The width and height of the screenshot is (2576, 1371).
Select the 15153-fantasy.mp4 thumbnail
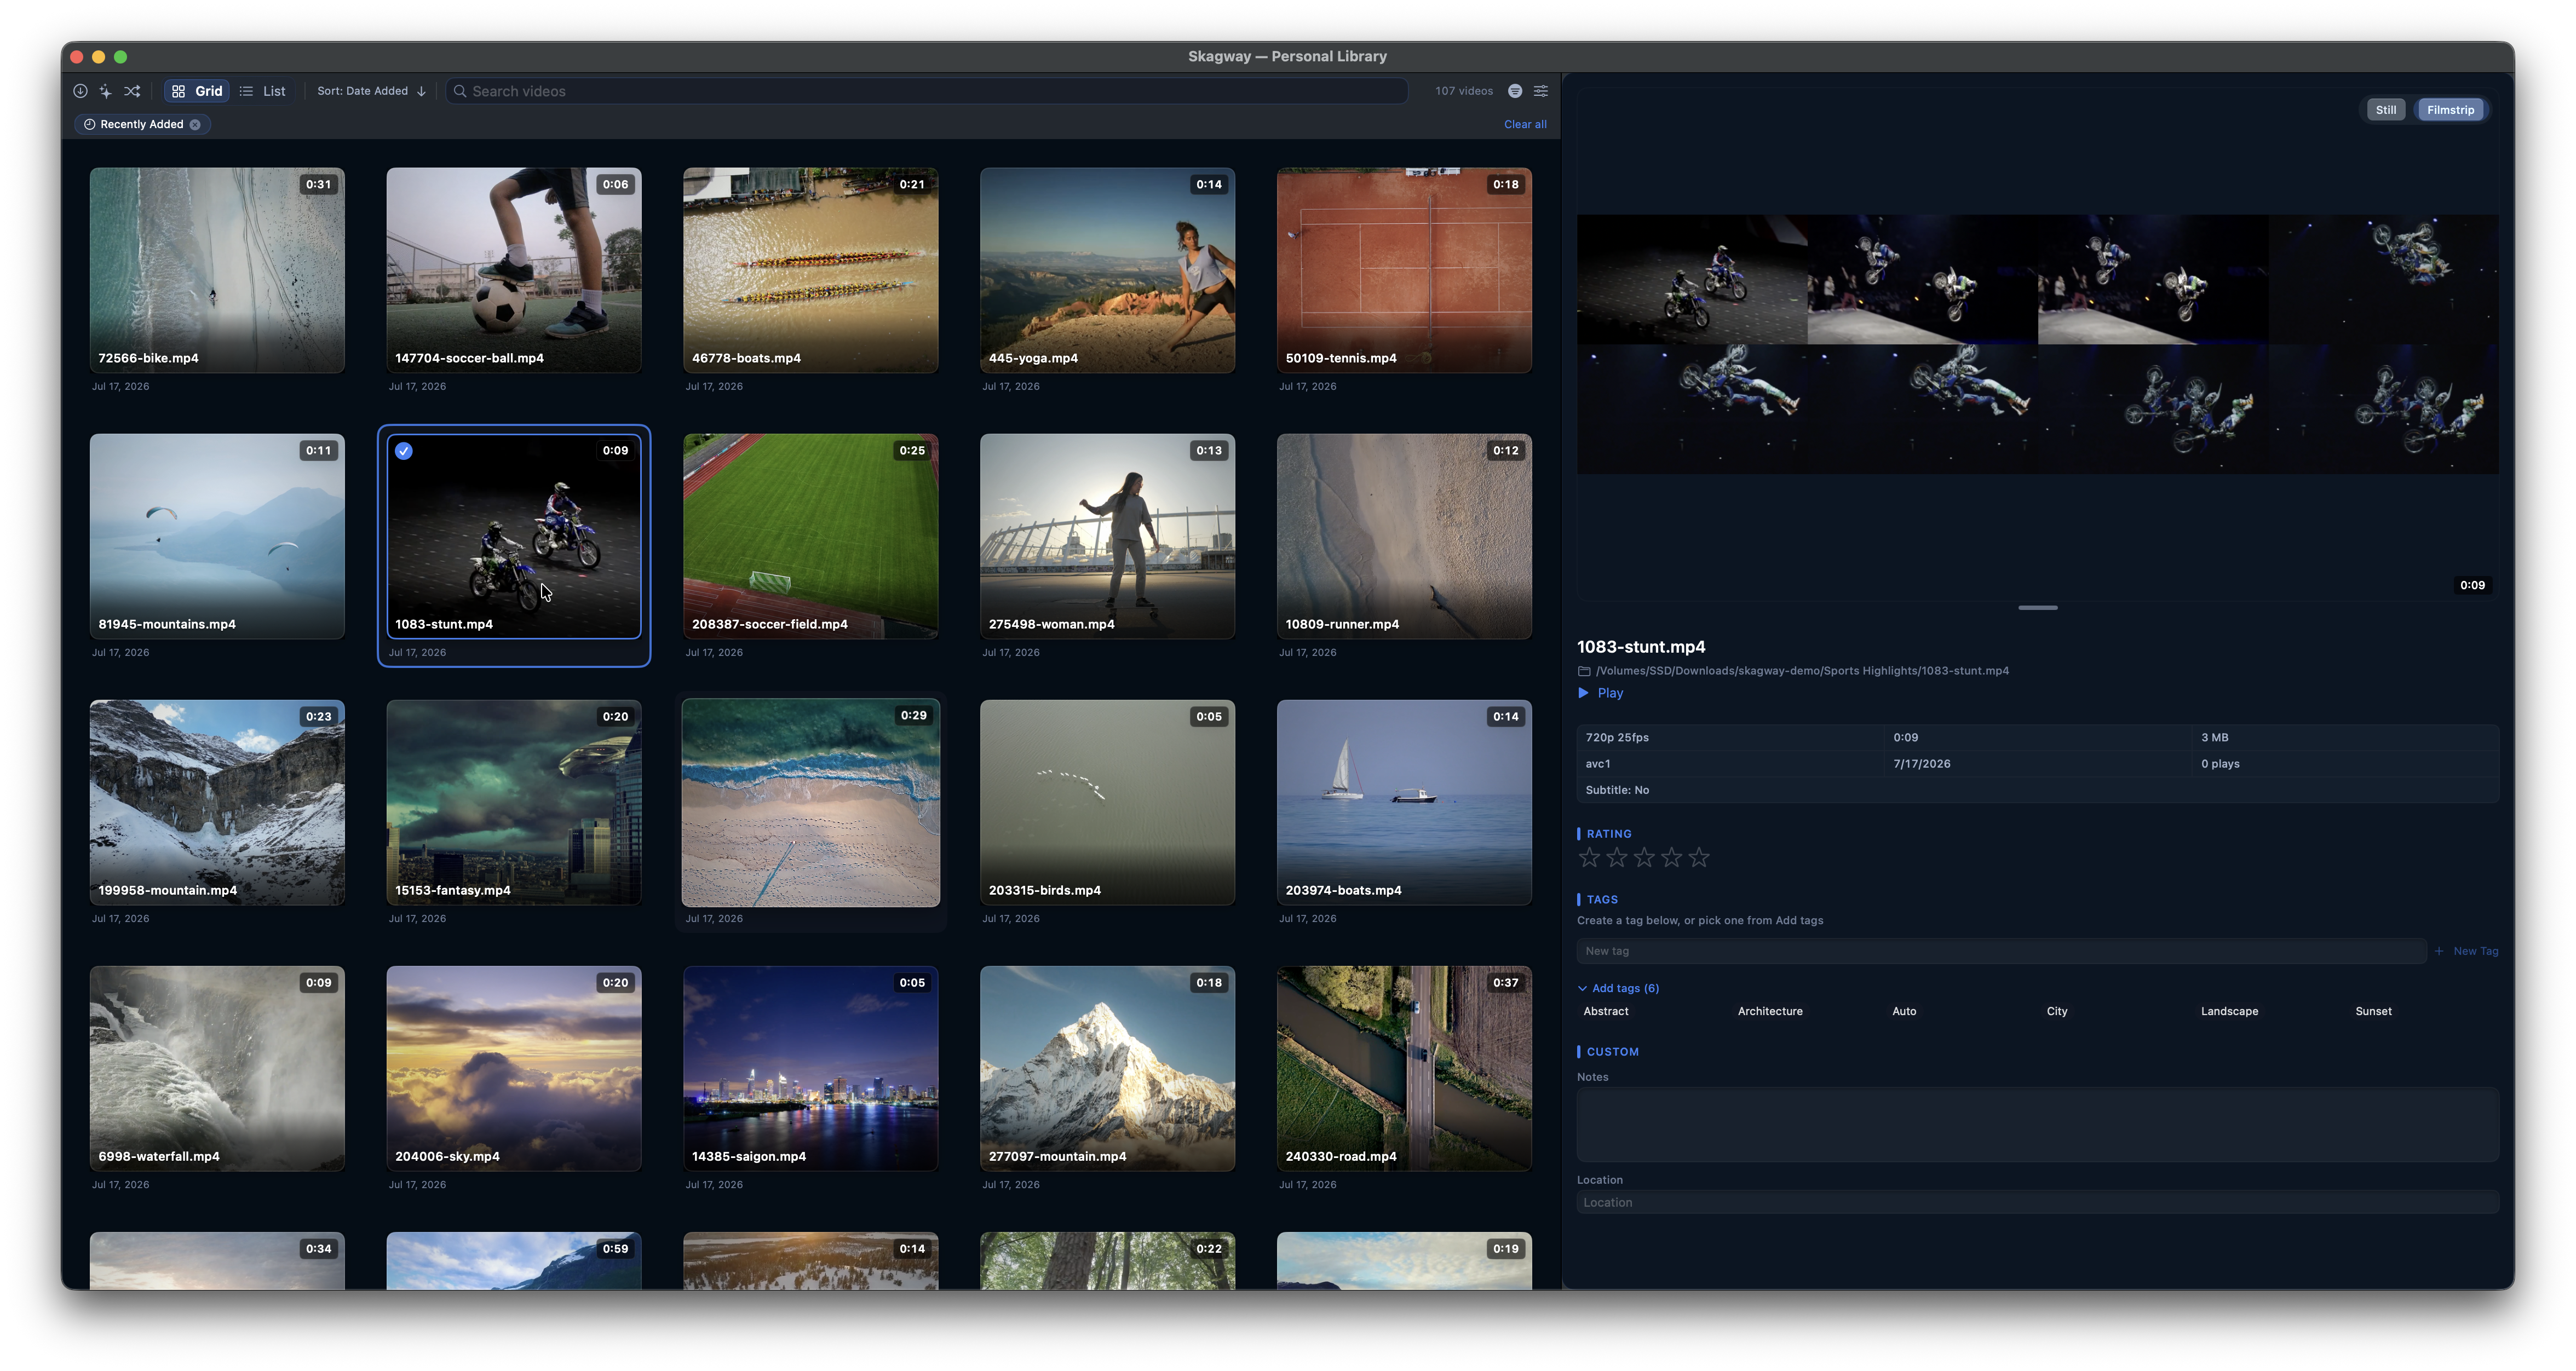pyautogui.click(x=514, y=802)
